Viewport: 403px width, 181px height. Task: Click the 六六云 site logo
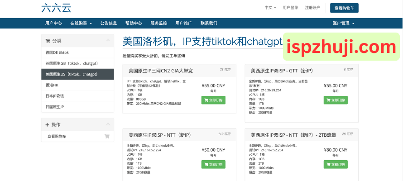click(x=56, y=8)
